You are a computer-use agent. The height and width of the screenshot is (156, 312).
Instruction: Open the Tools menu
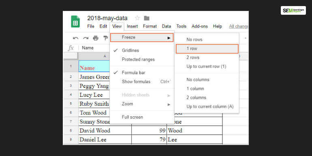pyautogui.click(x=181, y=26)
